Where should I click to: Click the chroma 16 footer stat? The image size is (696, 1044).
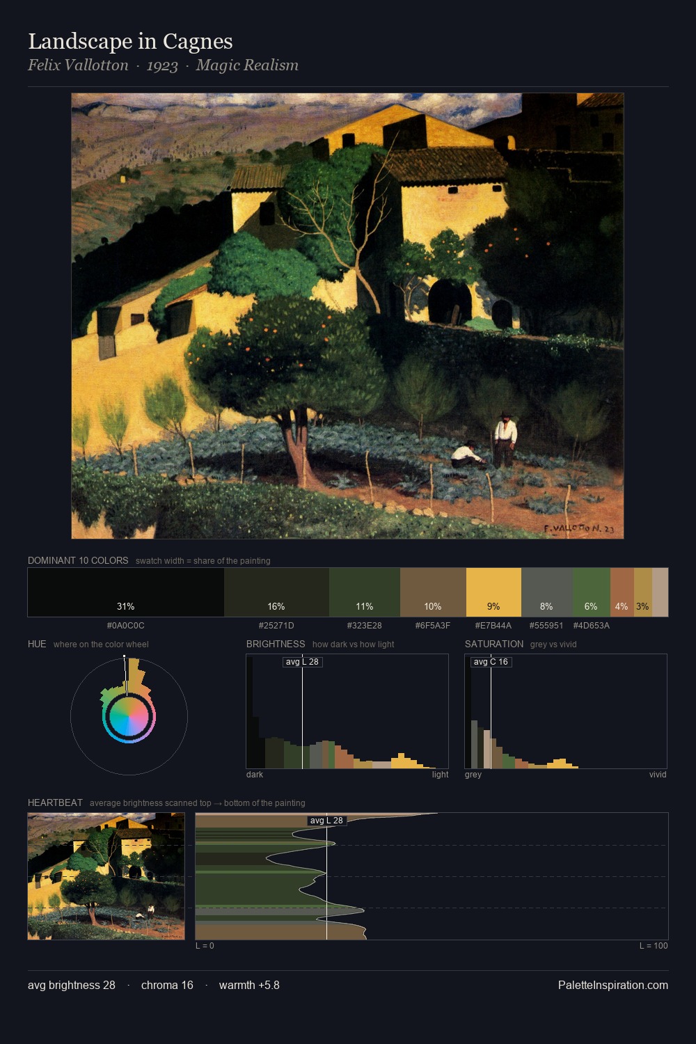[167, 985]
